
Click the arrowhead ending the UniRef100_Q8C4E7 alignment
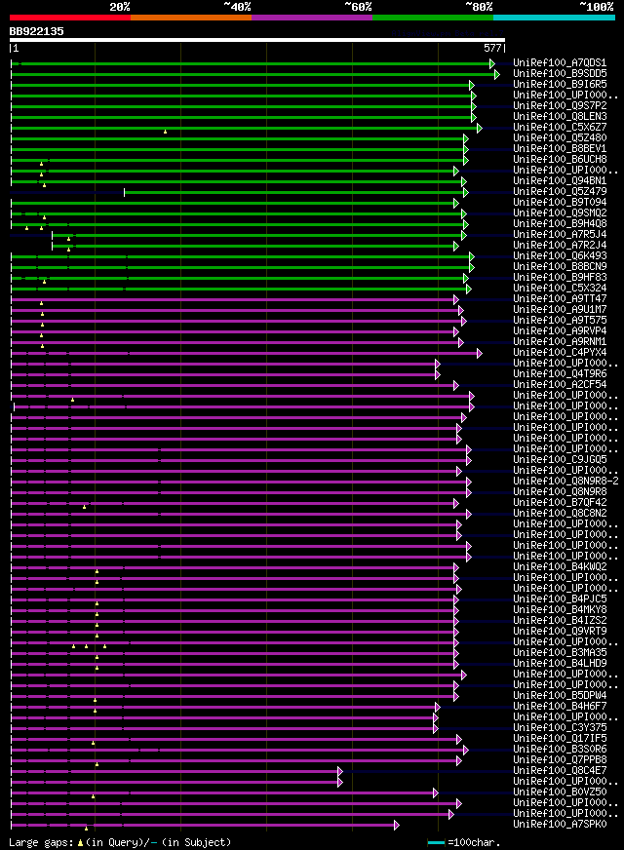340,771
